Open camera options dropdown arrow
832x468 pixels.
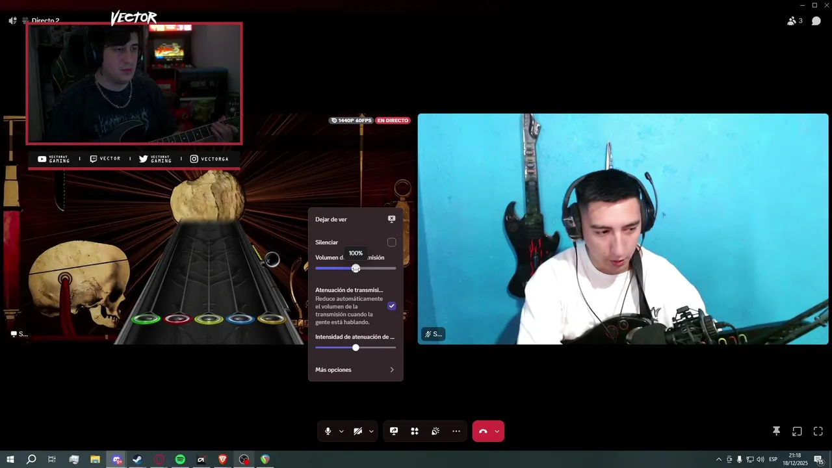coord(371,432)
